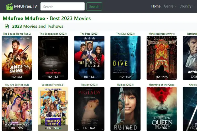Open the Anti Gang movie poster

(x=17, y=58)
